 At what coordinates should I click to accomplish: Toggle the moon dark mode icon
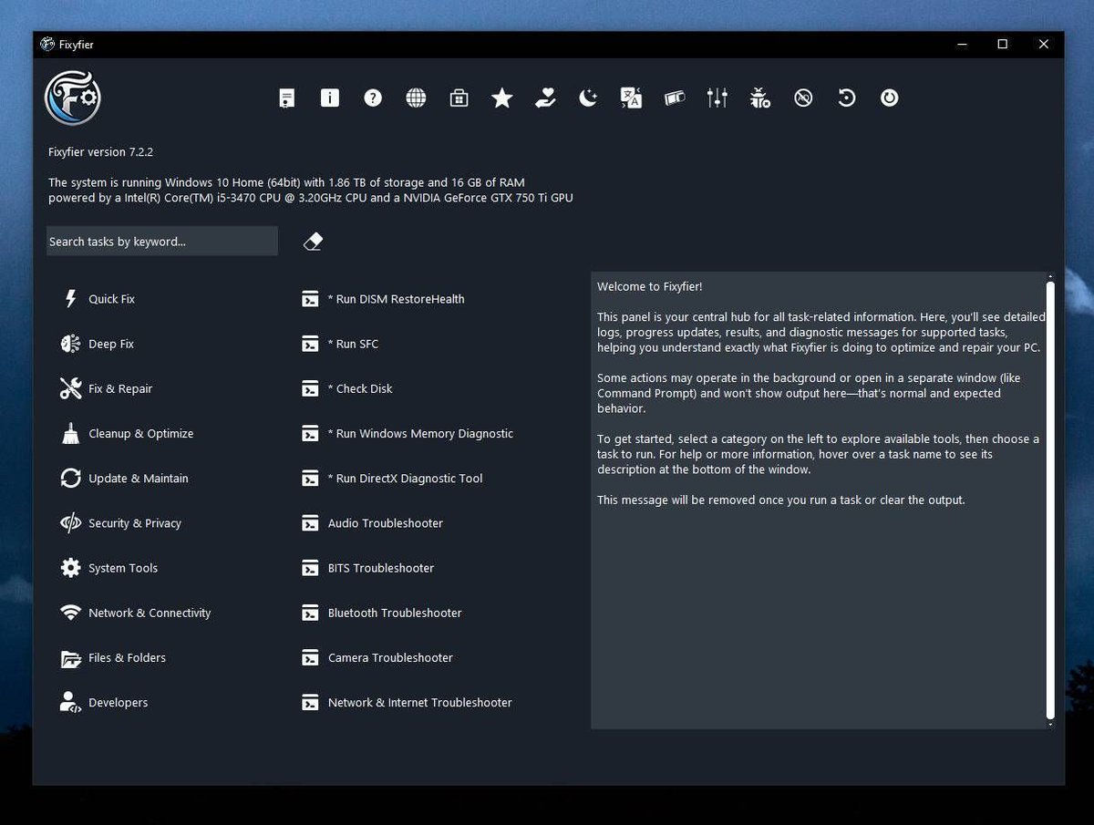tap(588, 98)
